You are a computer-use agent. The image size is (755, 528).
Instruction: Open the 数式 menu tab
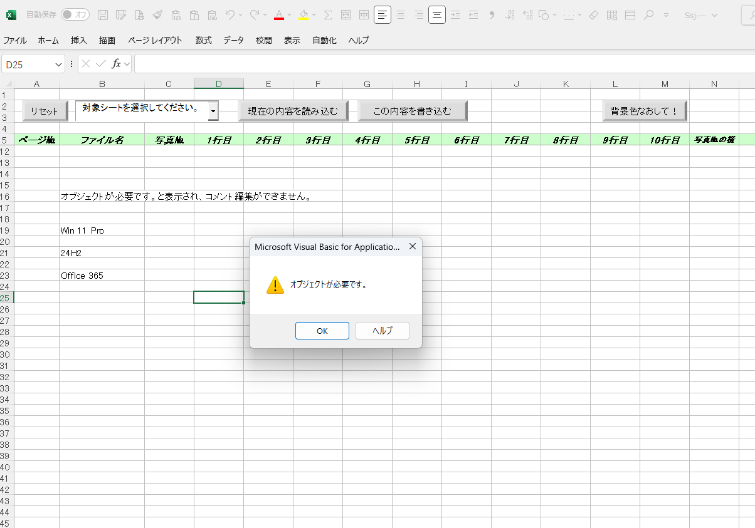click(203, 40)
